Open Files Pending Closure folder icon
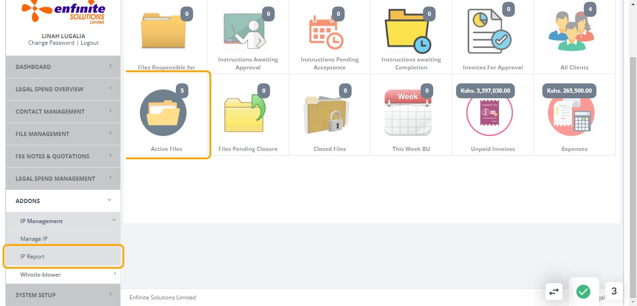The height and width of the screenshot is (306, 637). (245, 113)
